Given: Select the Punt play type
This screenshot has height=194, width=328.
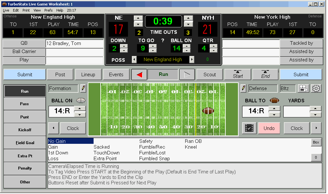Looking at the screenshot, I should 25,117.
